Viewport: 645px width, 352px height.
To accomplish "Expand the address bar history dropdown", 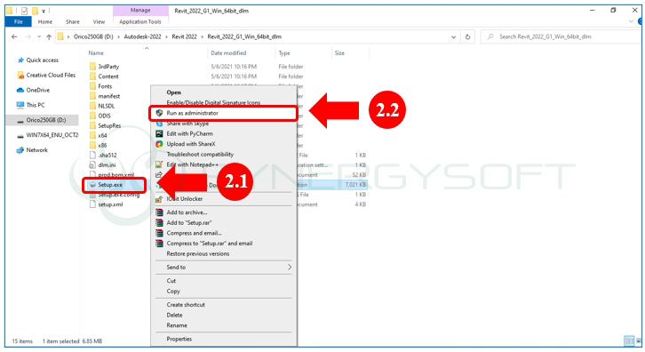I will pyautogui.click(x=453, y=36).
